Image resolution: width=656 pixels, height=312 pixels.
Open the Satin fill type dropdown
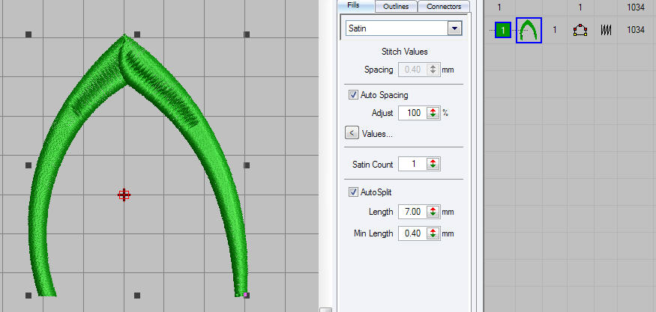coord(454,28)
